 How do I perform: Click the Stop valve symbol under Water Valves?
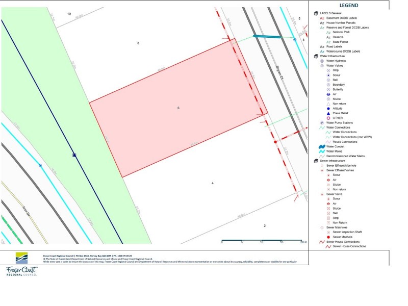coord(328,70)
